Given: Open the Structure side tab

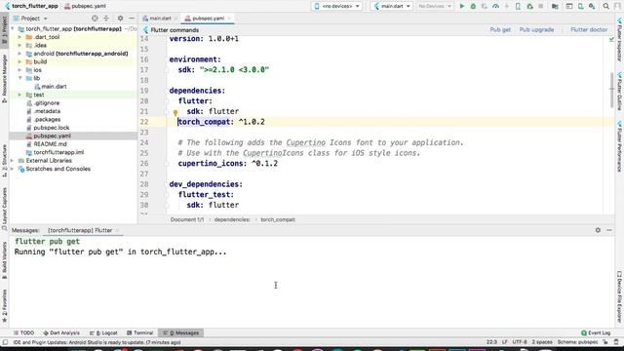Looking at the screenshot, I should pyautogui.click(x=4, y=161).
